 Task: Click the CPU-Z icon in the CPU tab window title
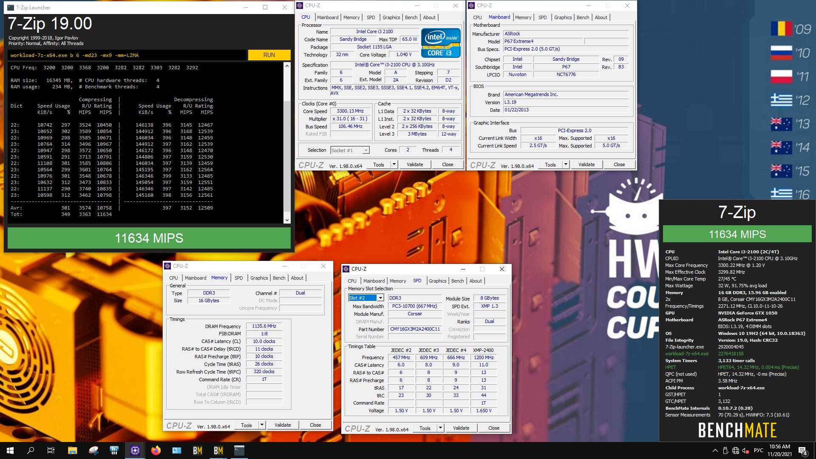pyautogui.click(x=300, y=6)
